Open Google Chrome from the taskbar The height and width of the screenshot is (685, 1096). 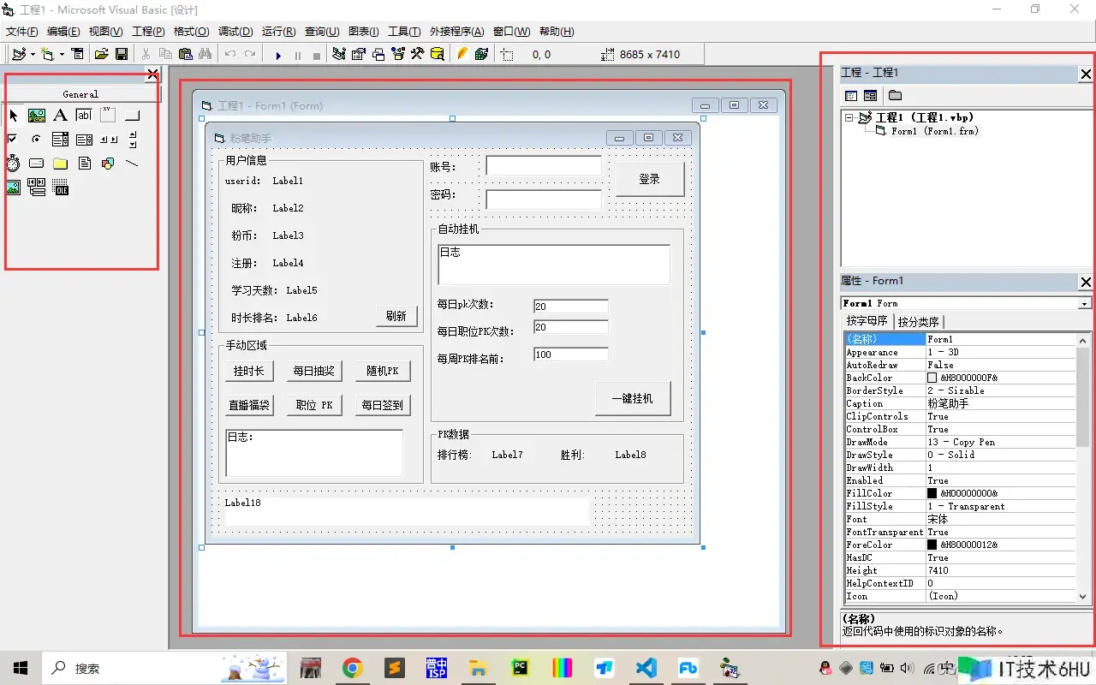(352, 668)
